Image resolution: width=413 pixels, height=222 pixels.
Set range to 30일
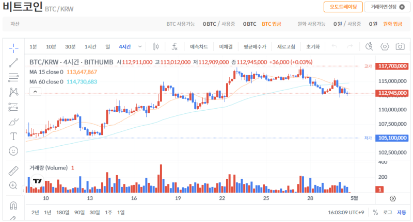(94, 212)
